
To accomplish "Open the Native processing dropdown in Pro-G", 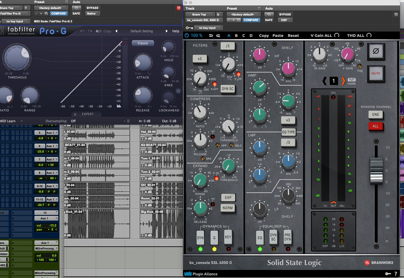I will coord(93,14).
